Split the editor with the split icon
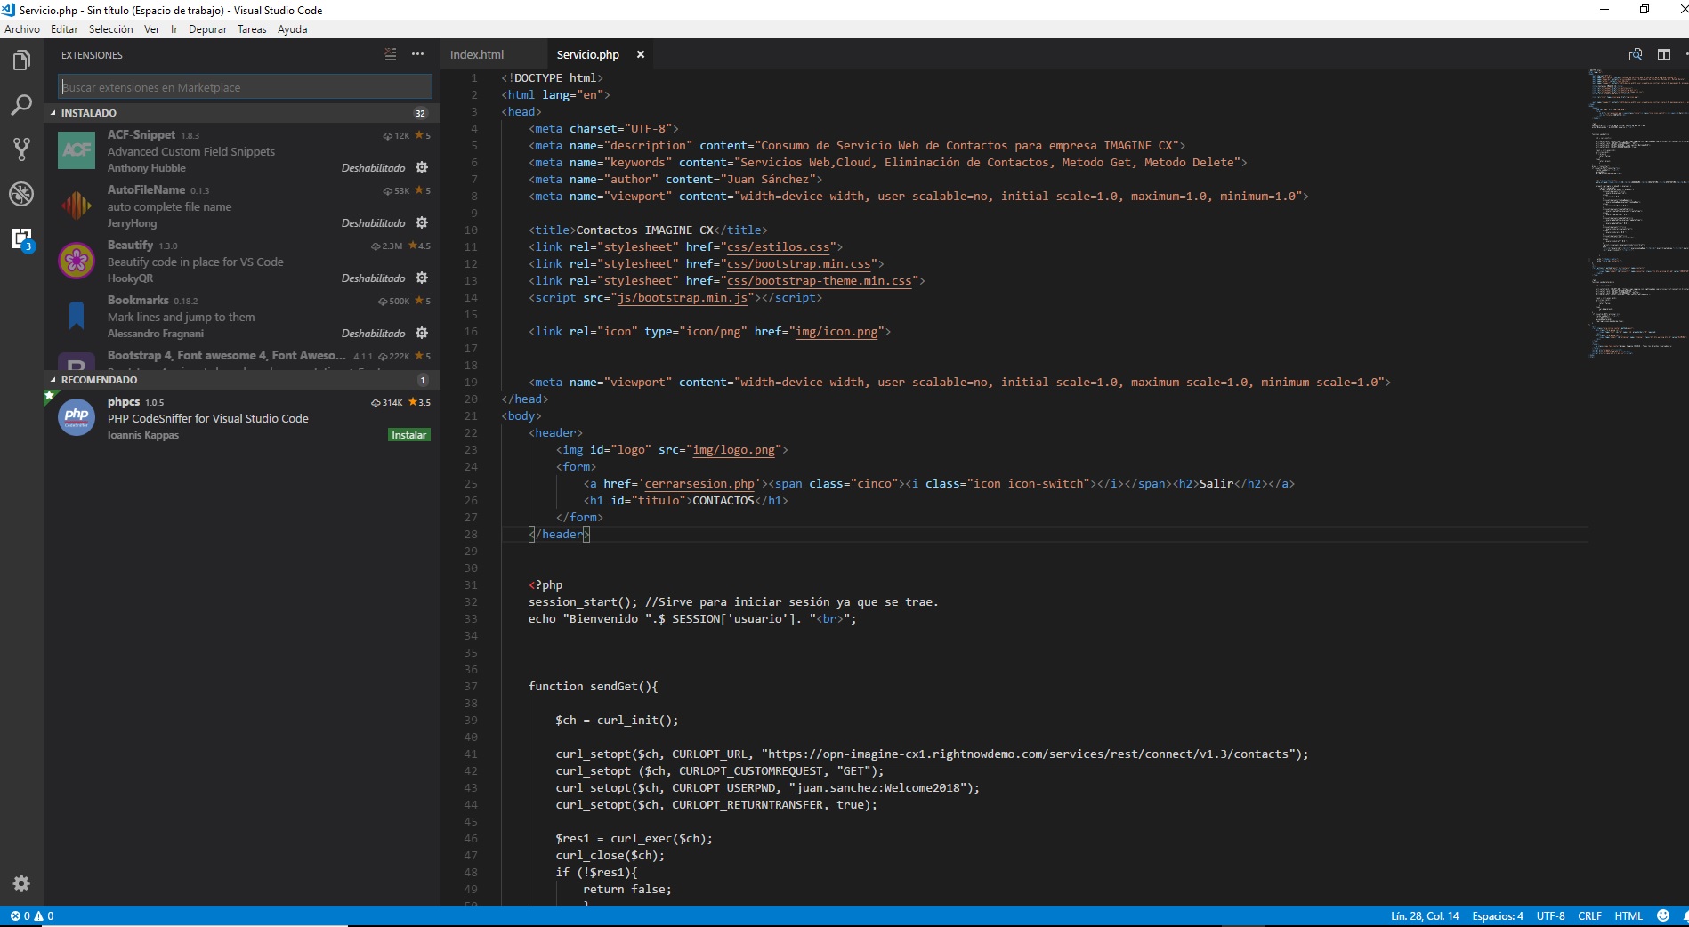Screen dimensions: 1689x927 (x=1665, y=54)
